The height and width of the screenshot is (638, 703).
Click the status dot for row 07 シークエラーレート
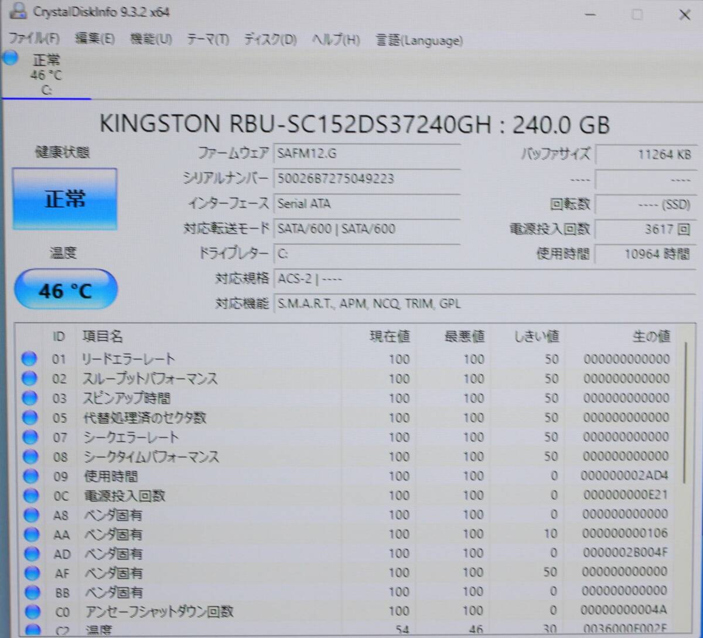click(30, 437)
